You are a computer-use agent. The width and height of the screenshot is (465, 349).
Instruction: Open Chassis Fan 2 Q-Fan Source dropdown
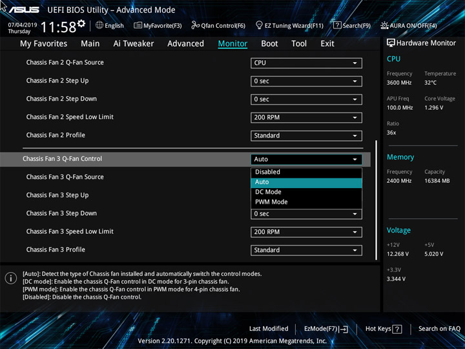point(306,63)
